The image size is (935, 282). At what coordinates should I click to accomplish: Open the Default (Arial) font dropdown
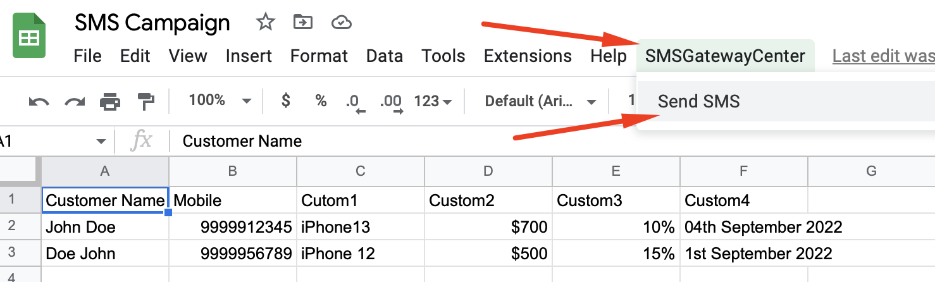(x=541, y=101)
